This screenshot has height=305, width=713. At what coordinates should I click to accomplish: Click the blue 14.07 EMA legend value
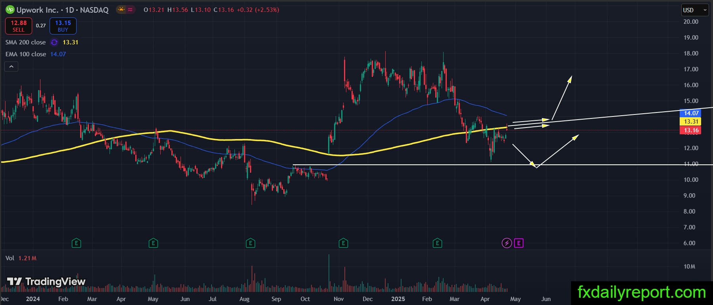(58, 54)
